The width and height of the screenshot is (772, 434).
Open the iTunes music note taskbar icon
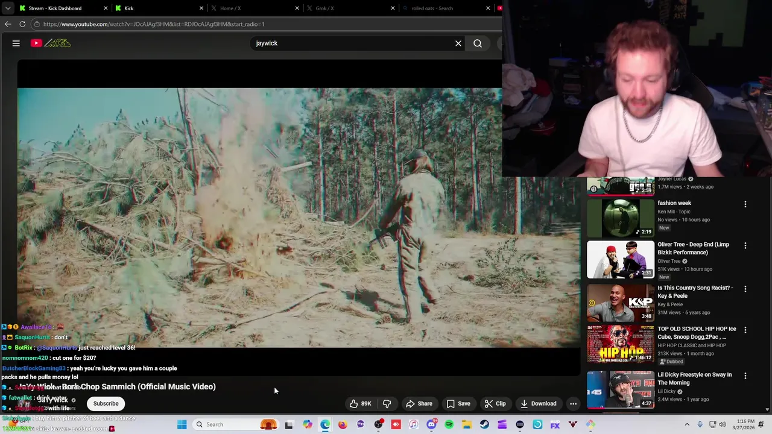click(x=413, y=424)
